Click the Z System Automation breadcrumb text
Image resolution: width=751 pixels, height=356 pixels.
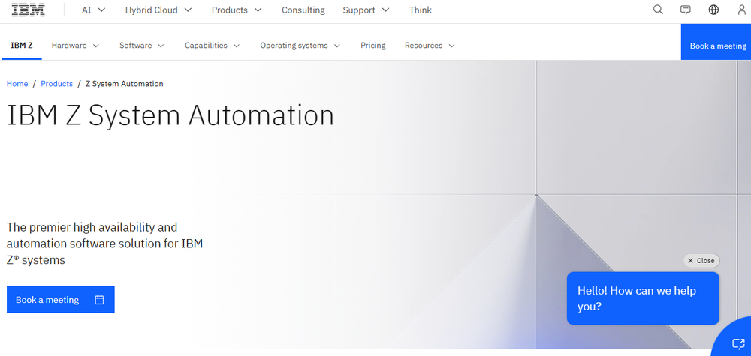(x=124, y=84)
